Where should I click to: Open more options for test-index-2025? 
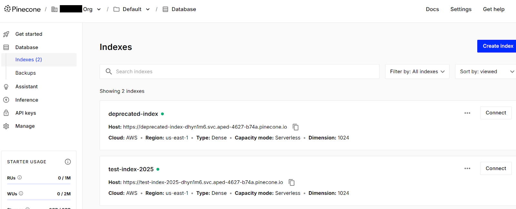(467, 168)
